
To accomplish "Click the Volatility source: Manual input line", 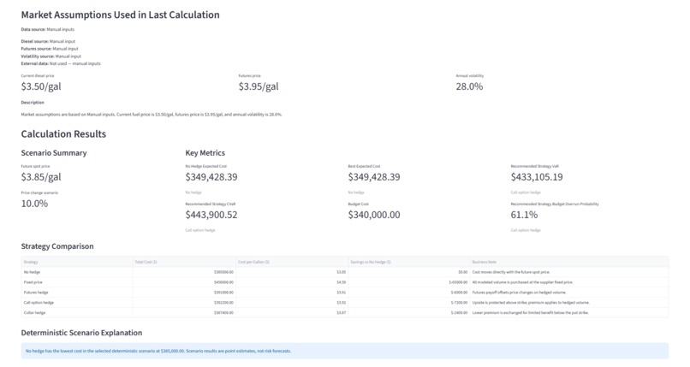I will click(x=51, y=56).
